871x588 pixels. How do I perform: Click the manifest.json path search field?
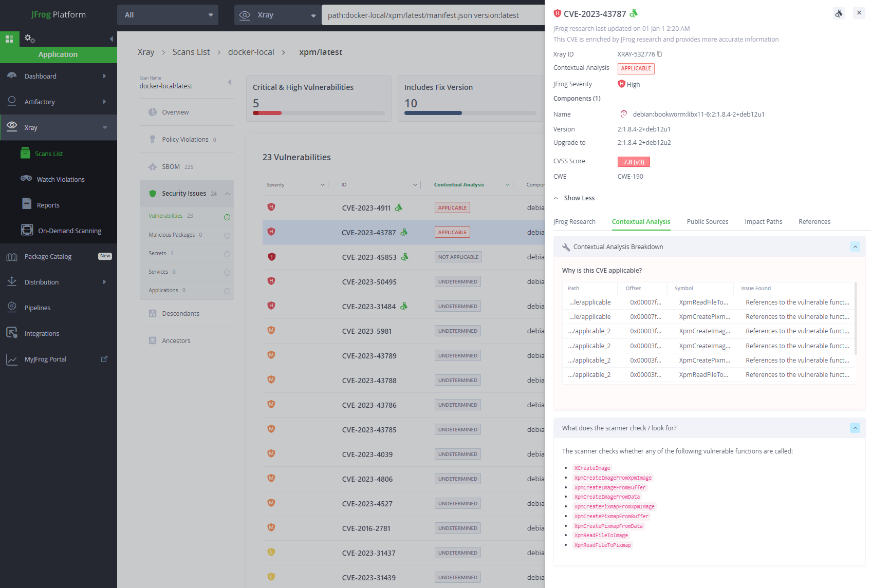click(x=432, y=15)
